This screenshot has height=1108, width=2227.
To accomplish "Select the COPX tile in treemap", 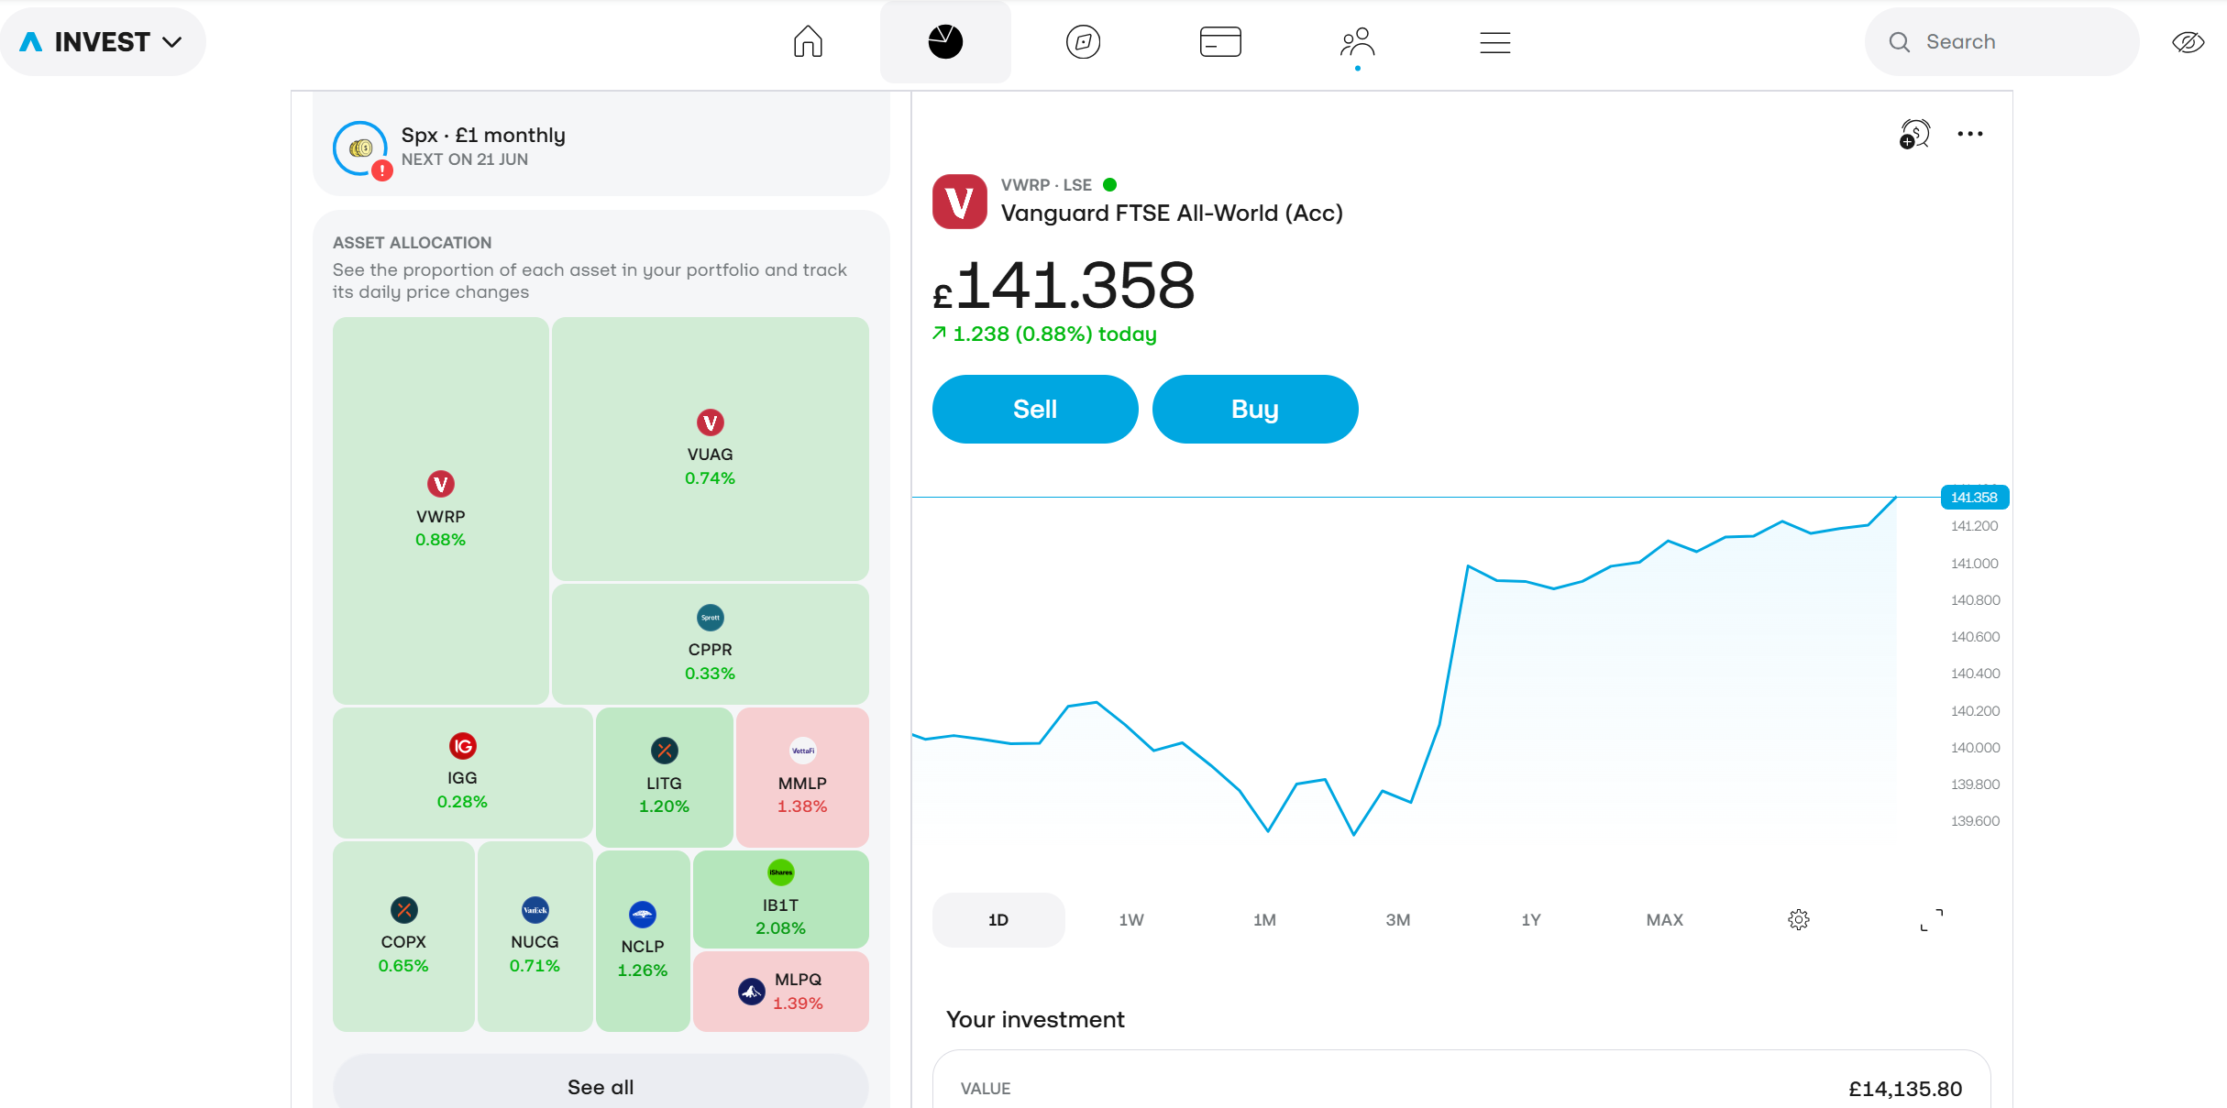I will click(x=403, y=936).
